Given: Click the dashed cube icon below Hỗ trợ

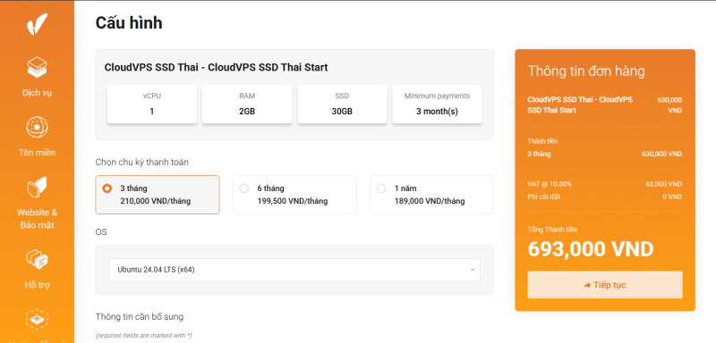Looking at the screenshot, I should coord(37,319).
